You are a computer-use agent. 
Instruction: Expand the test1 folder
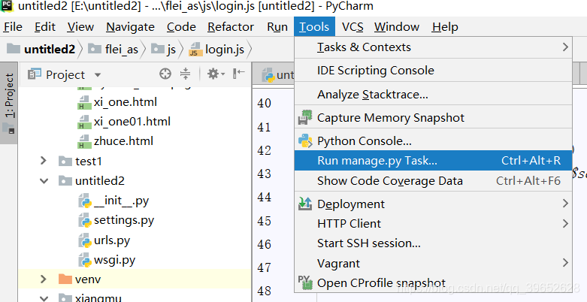44,161
